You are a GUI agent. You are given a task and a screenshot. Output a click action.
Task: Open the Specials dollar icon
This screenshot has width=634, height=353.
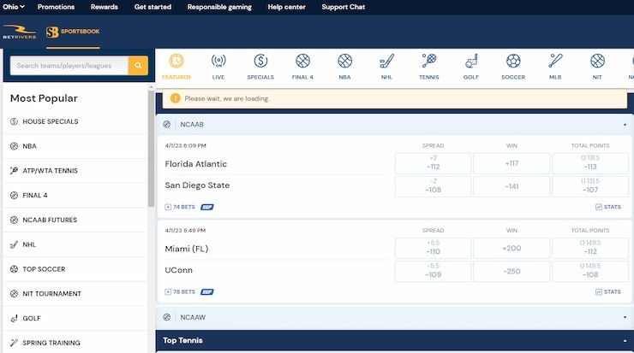coord(260,62)
